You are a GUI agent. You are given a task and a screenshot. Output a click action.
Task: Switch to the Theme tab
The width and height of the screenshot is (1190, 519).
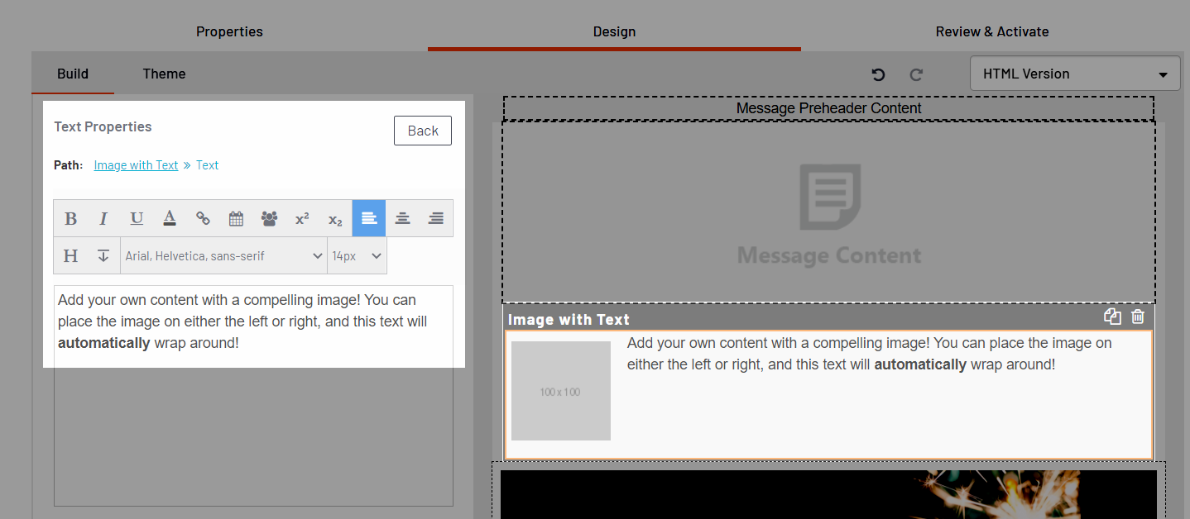(164, 74)
